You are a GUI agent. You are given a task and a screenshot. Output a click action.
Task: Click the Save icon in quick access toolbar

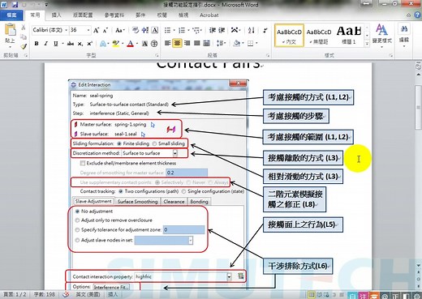[15, 5]
